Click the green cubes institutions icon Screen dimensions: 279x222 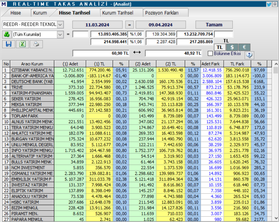(x=7, y=34)
